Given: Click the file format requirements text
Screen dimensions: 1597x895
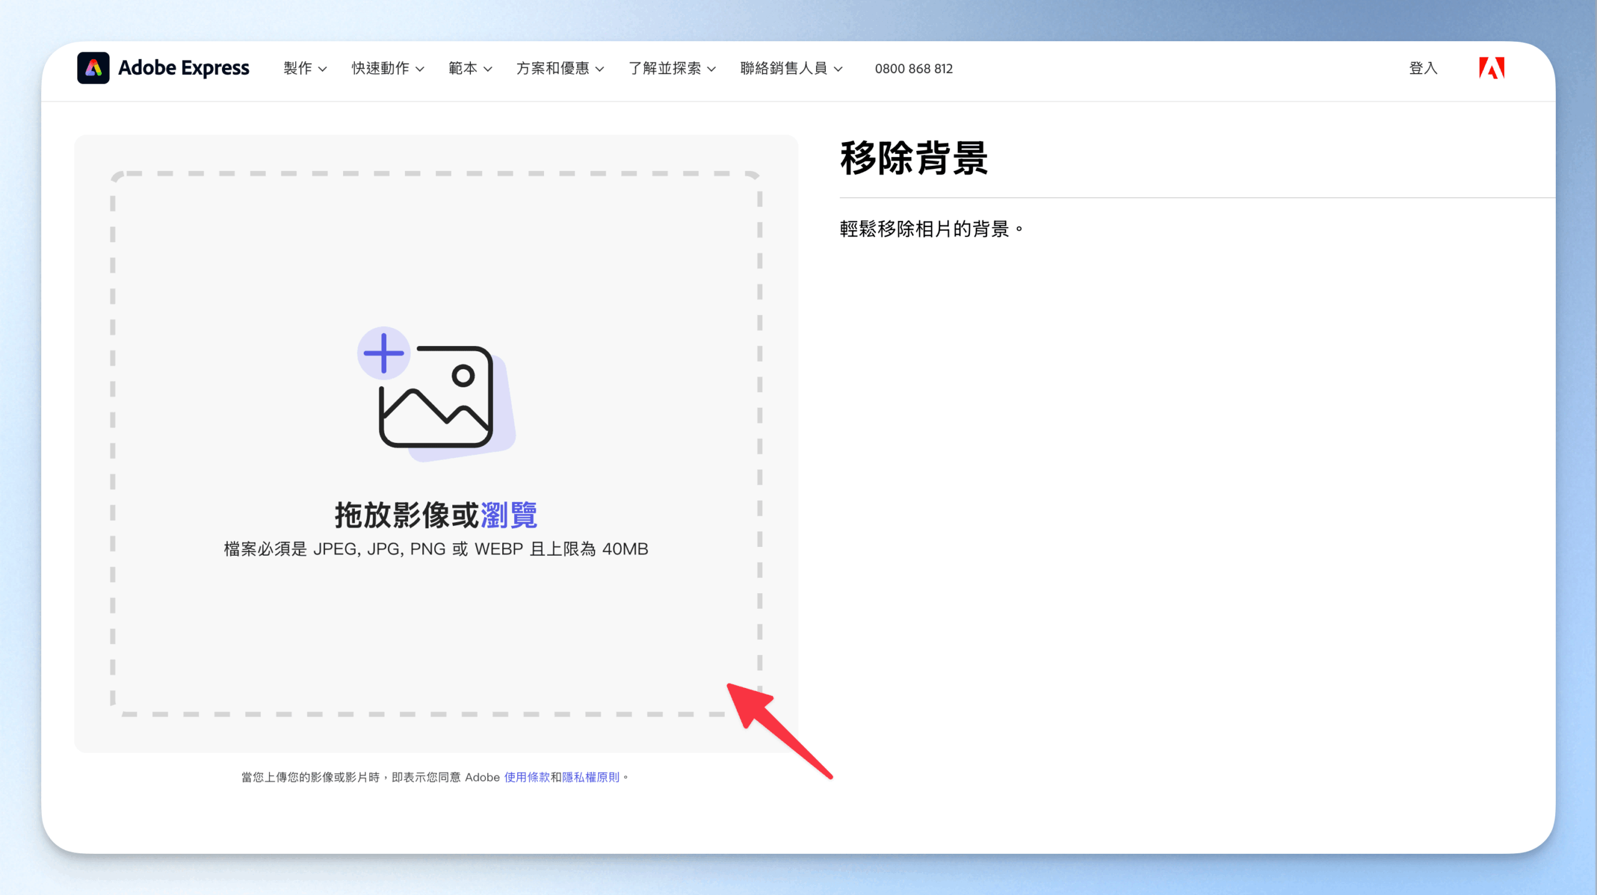Looking at the screenshot, I should point(435,549).
